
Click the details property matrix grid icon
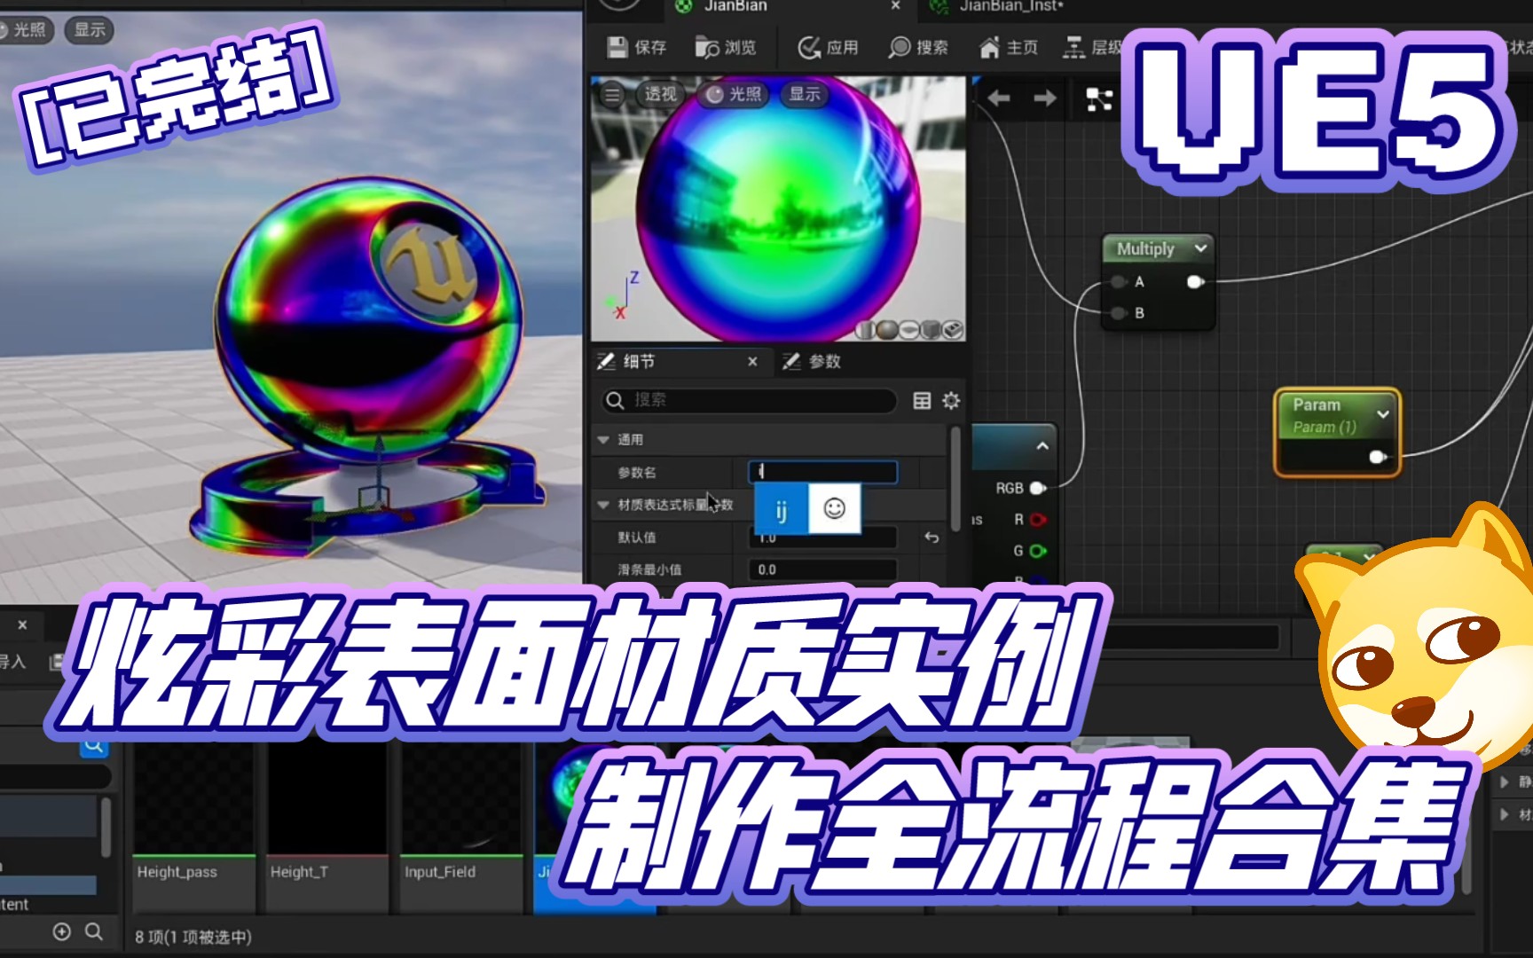coord(922,400)
